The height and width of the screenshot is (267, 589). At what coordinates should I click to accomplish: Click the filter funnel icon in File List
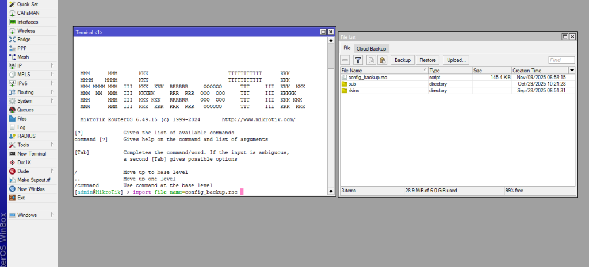[358, 60]
